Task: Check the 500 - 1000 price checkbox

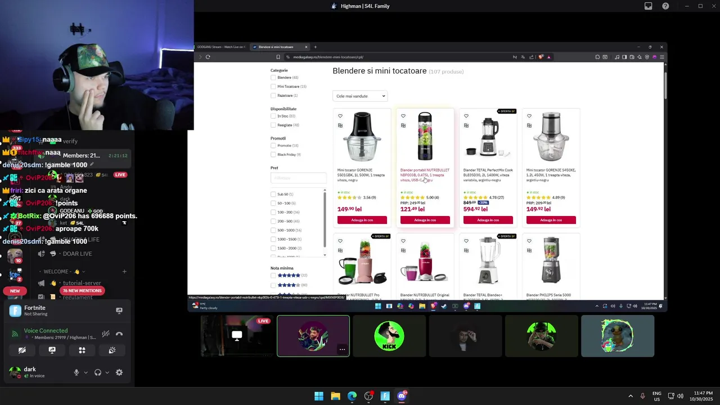Action: [273, 230]
